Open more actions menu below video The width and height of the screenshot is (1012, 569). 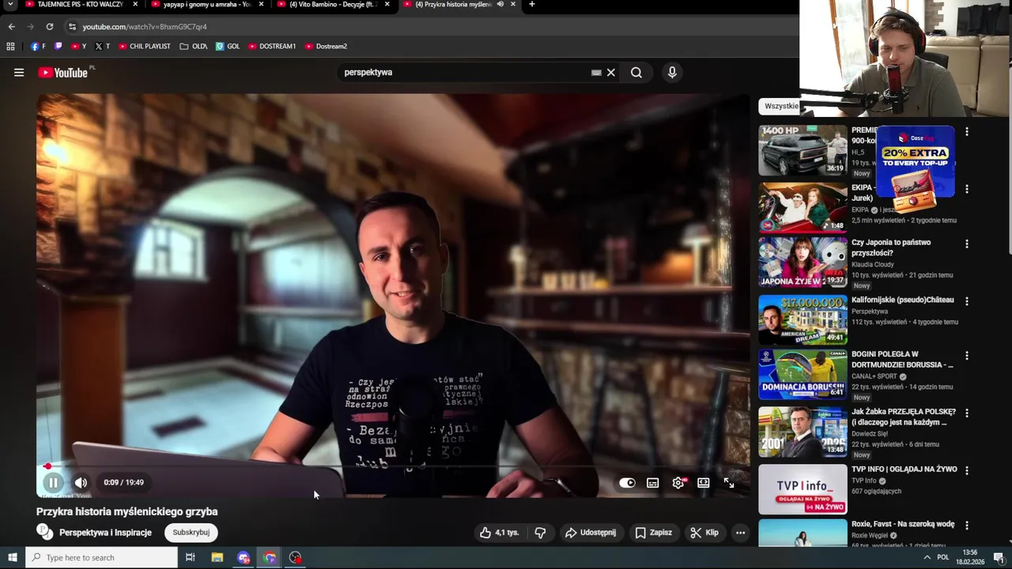pos(740,533)
